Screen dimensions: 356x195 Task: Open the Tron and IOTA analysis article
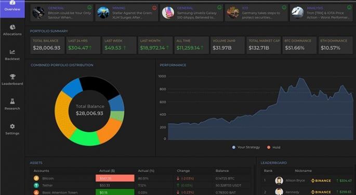pyautogui.click(x=321, y=12)
